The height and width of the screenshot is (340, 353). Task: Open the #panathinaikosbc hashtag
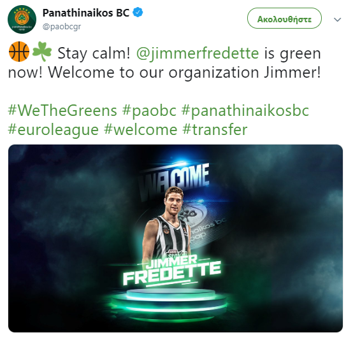[245, 111]
